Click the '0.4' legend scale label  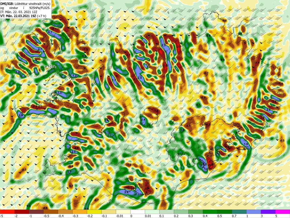coord(205,216)
